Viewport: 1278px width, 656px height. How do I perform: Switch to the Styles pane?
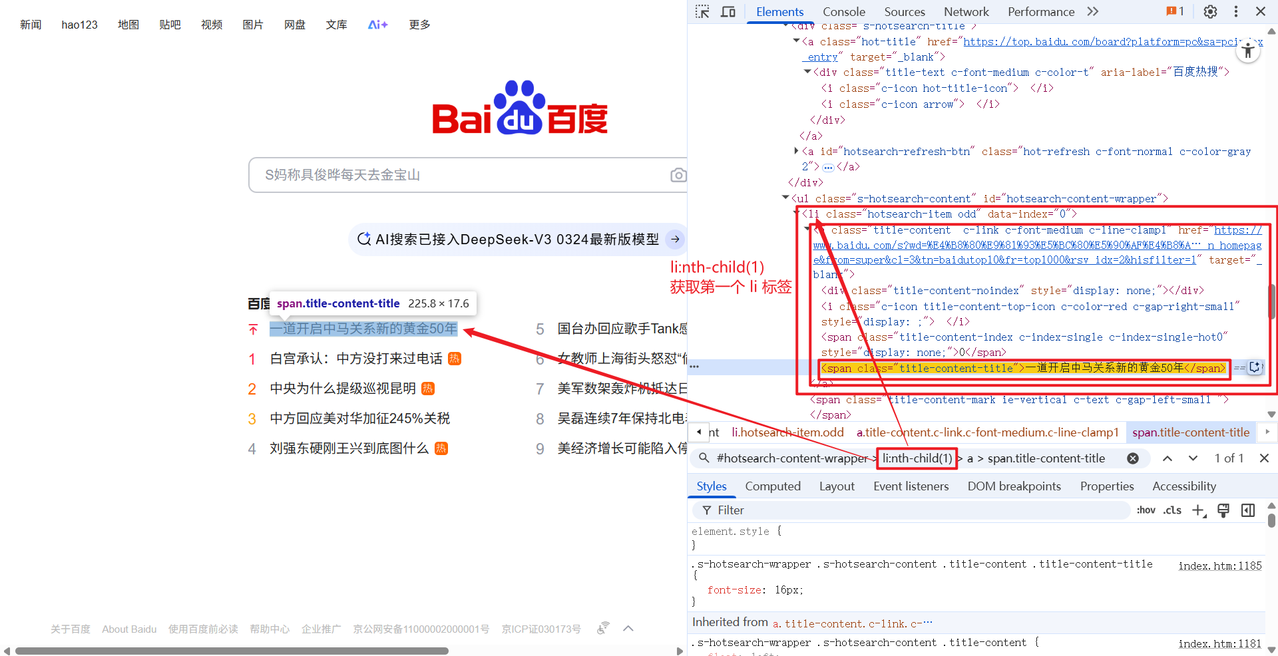[x=711, y=486]
